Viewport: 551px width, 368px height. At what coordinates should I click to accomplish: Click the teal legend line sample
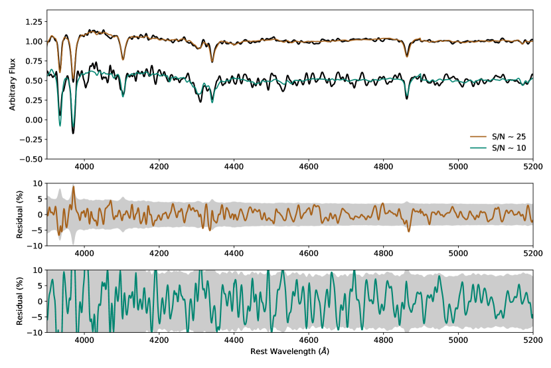click(478, 148)
